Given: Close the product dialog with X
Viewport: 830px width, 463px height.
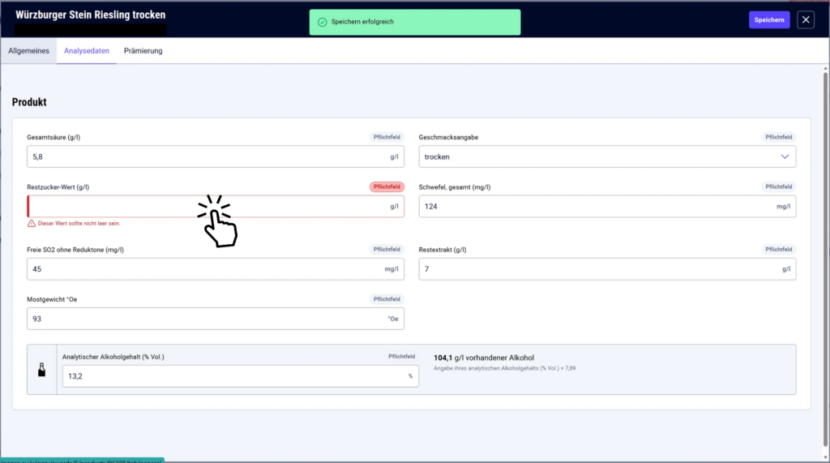Looking at the screenshot, I should click(x=806, y=20).
